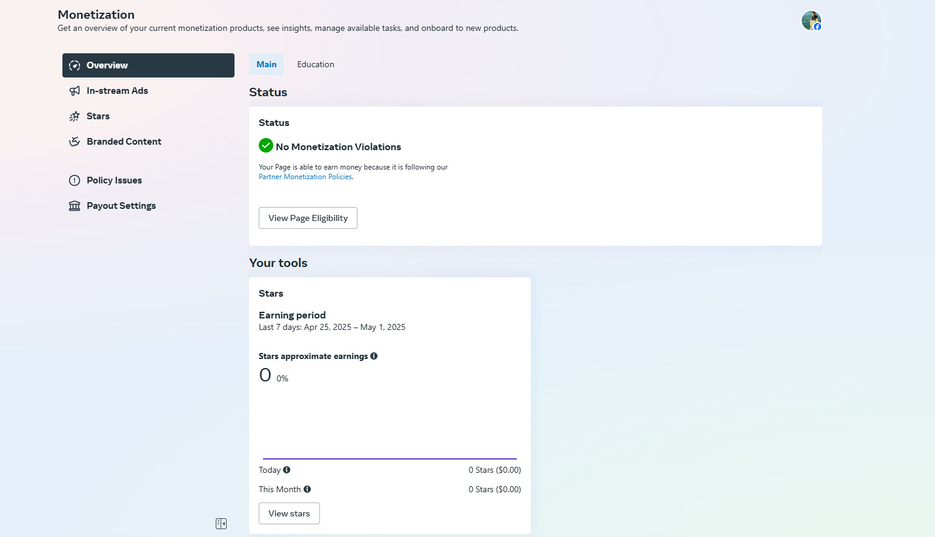Show info for Stars approximate earnings

pos(374,356)
